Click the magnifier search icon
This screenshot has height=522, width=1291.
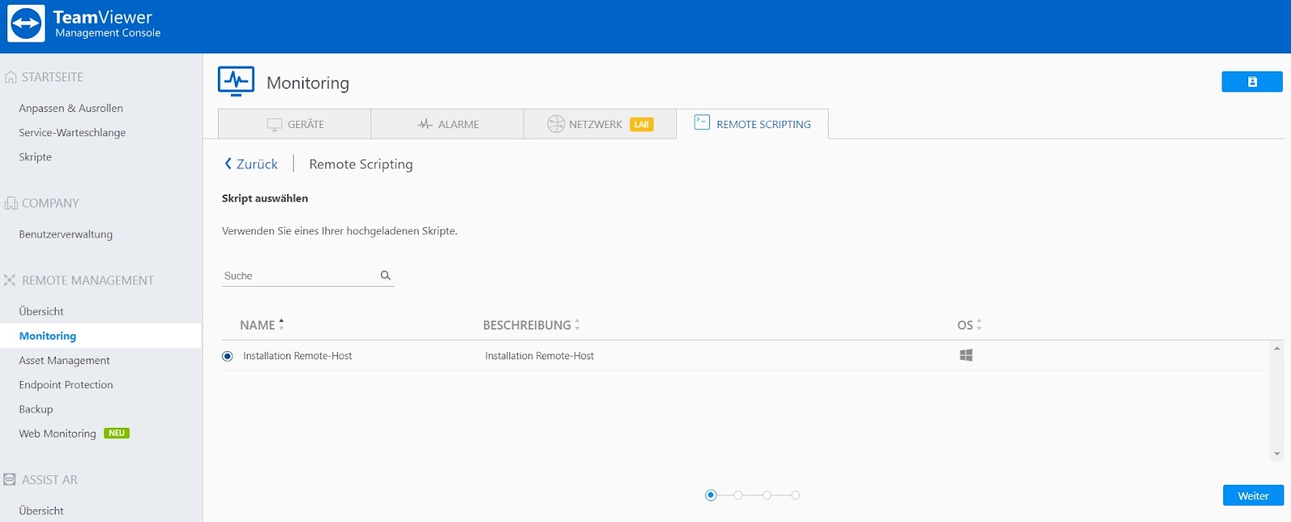[386, 275]
